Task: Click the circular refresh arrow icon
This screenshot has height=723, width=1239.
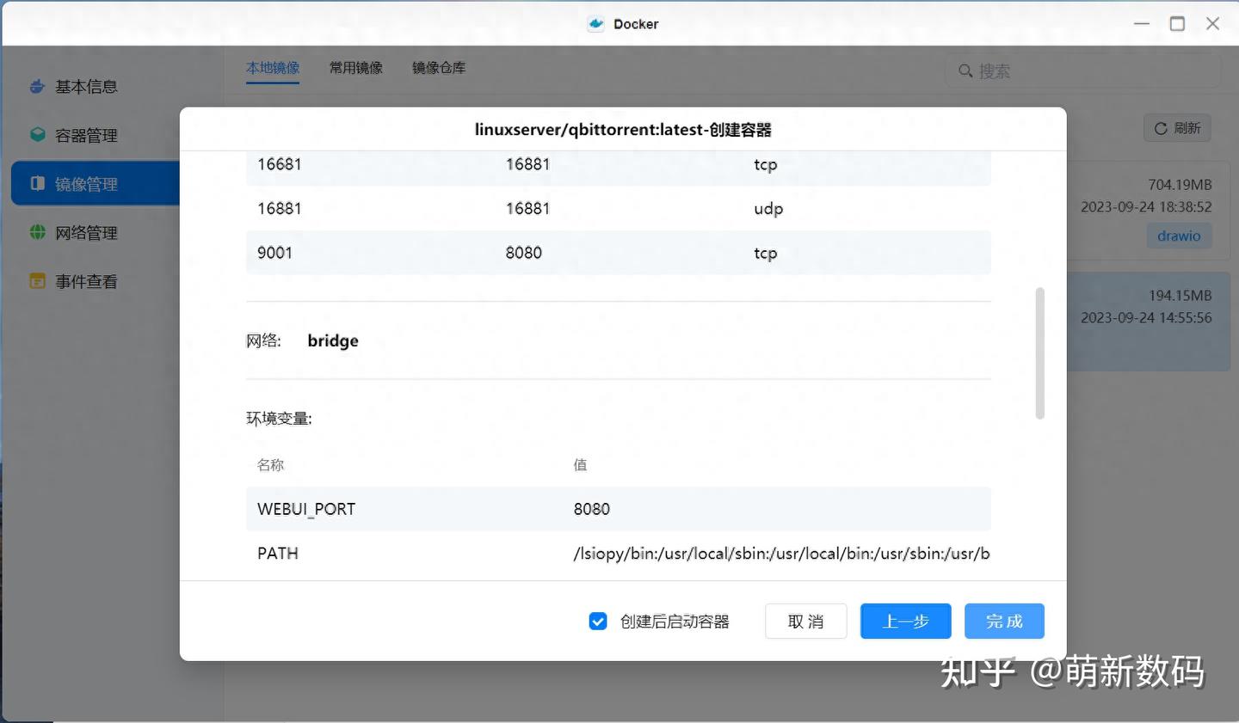Action: coord(1161,127)
